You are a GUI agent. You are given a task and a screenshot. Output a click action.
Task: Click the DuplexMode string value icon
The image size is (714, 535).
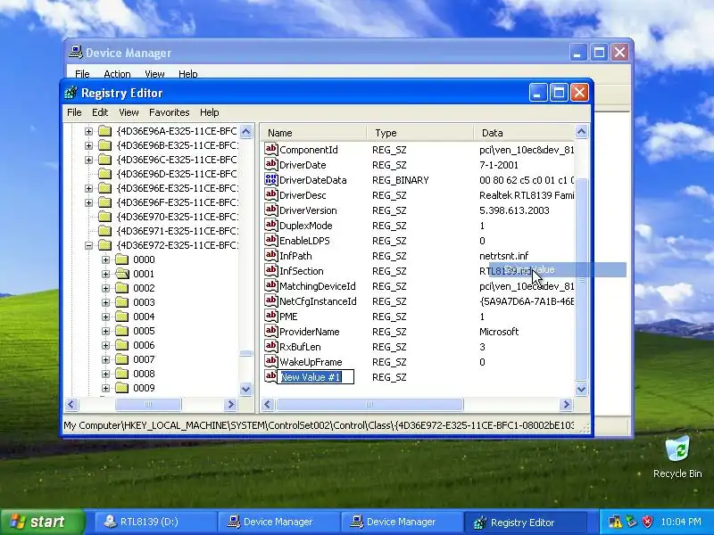tap(271, 226)
